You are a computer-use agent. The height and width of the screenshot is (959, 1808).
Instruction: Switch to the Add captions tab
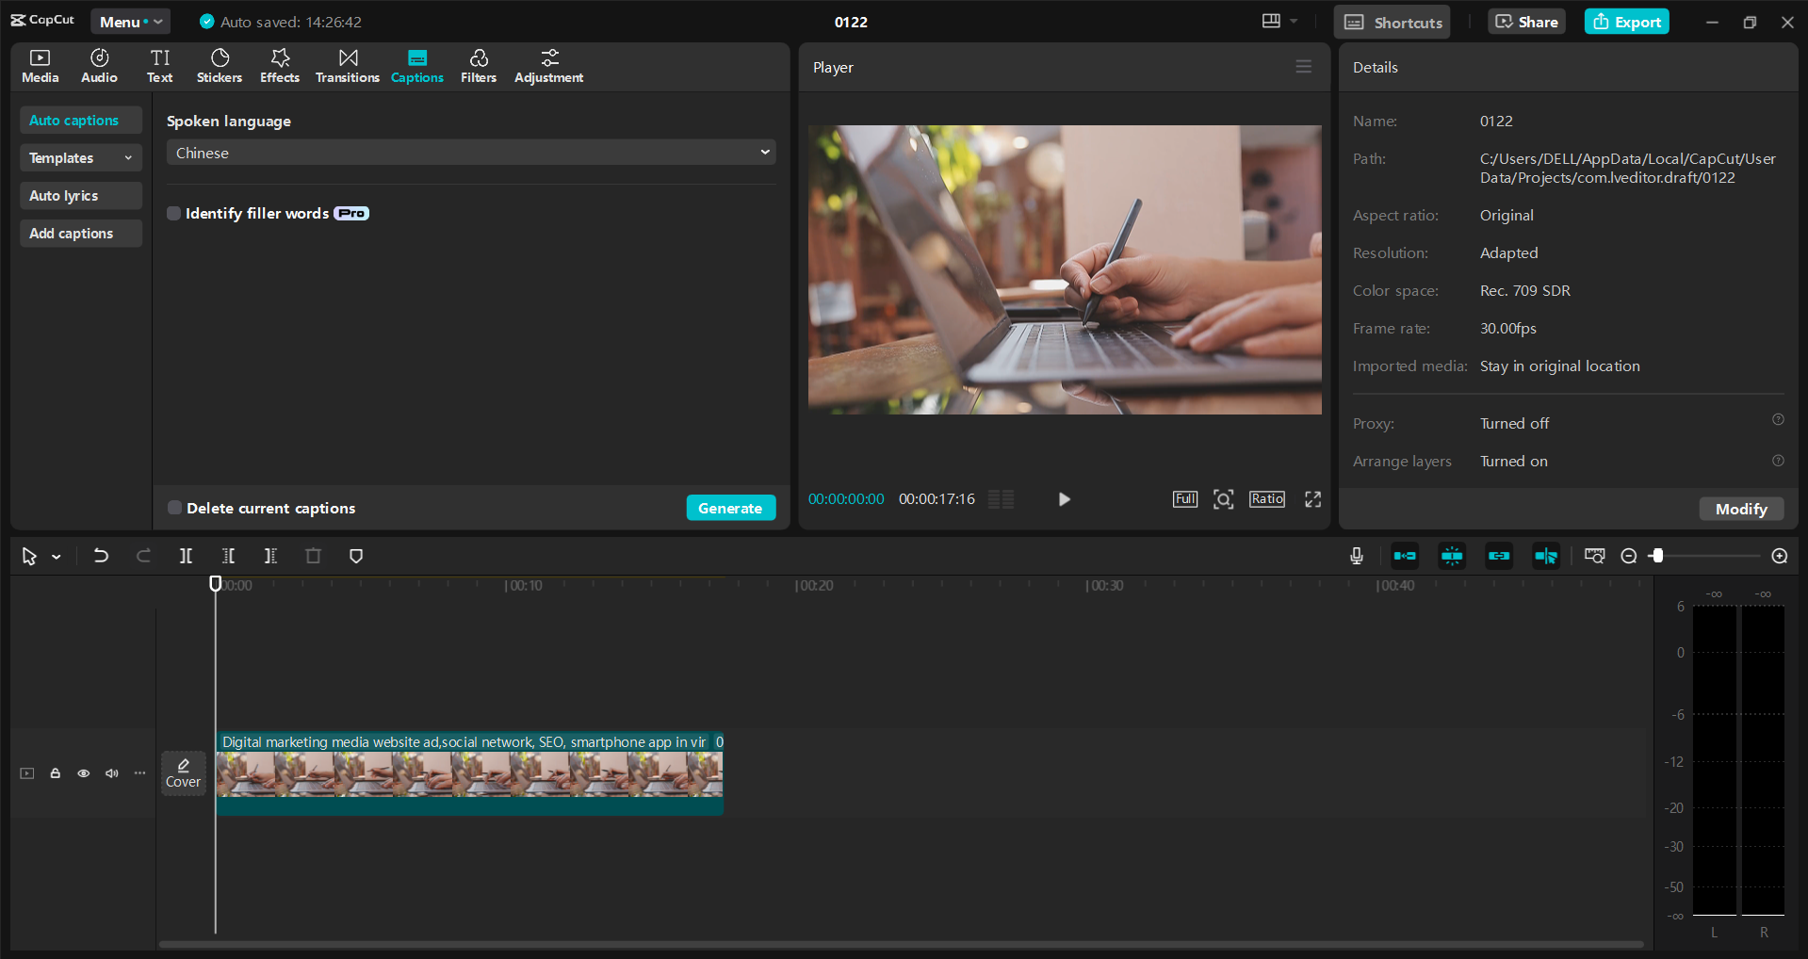[x=80, y=233]
